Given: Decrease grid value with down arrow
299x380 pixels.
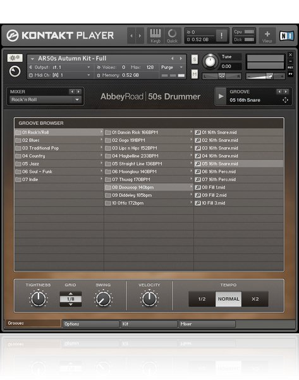Looking at the screenshot, I should tap(71, 305).
